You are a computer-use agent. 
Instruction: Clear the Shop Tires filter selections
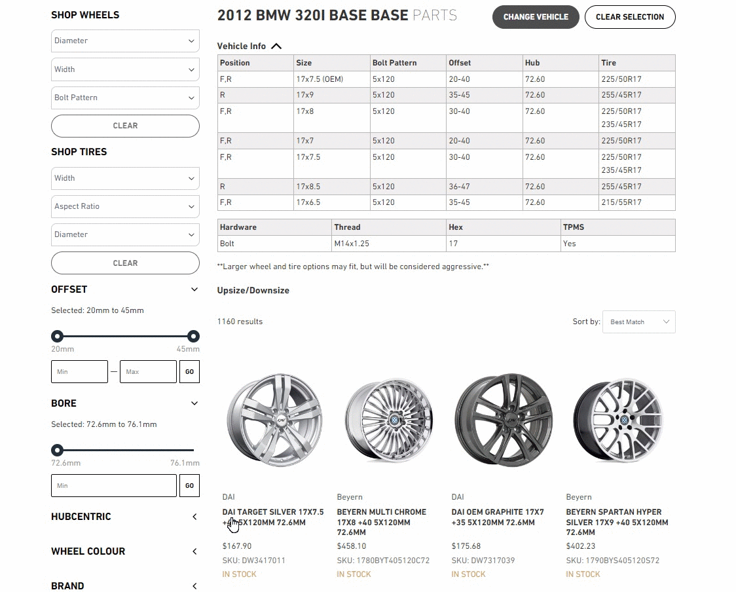tap(125, 263)
